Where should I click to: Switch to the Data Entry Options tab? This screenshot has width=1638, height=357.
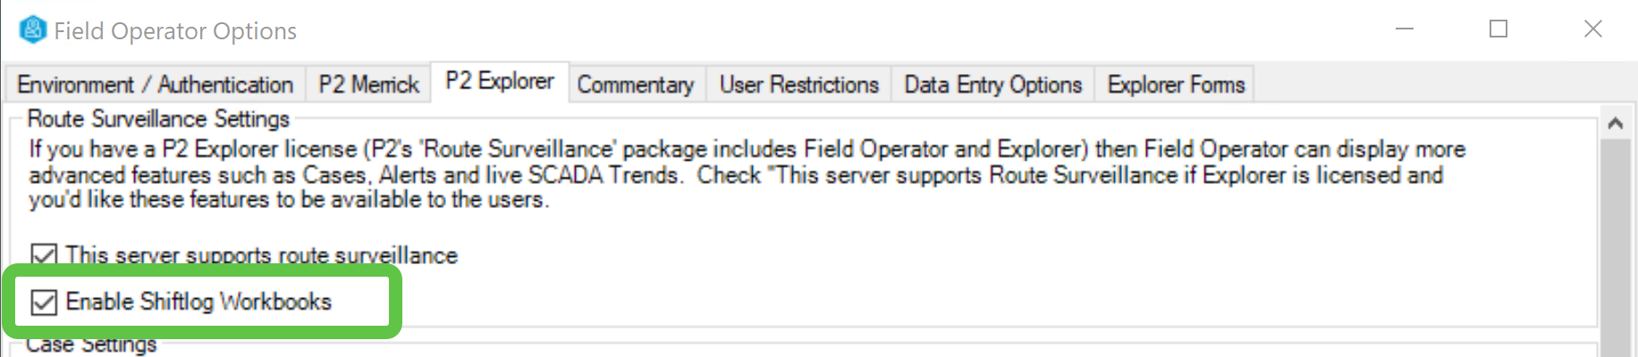[992, 85]
